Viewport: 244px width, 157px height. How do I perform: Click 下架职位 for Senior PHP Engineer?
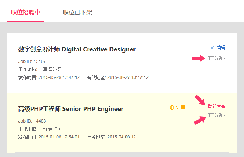click(216, 115)
